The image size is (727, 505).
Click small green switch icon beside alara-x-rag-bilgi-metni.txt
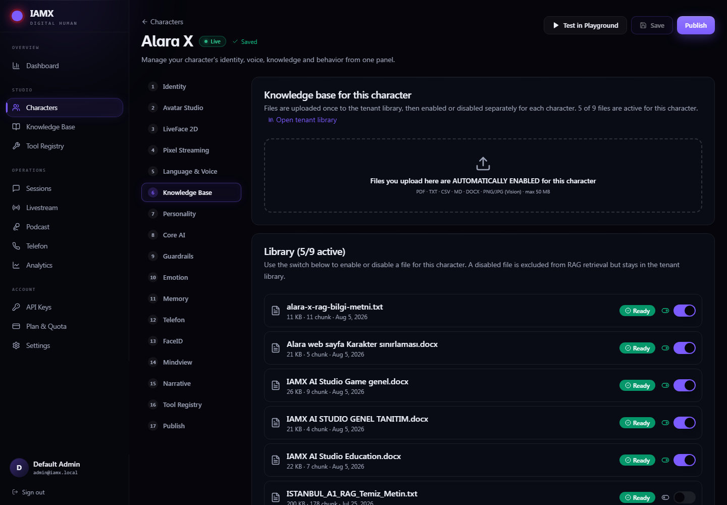[665, 311]
